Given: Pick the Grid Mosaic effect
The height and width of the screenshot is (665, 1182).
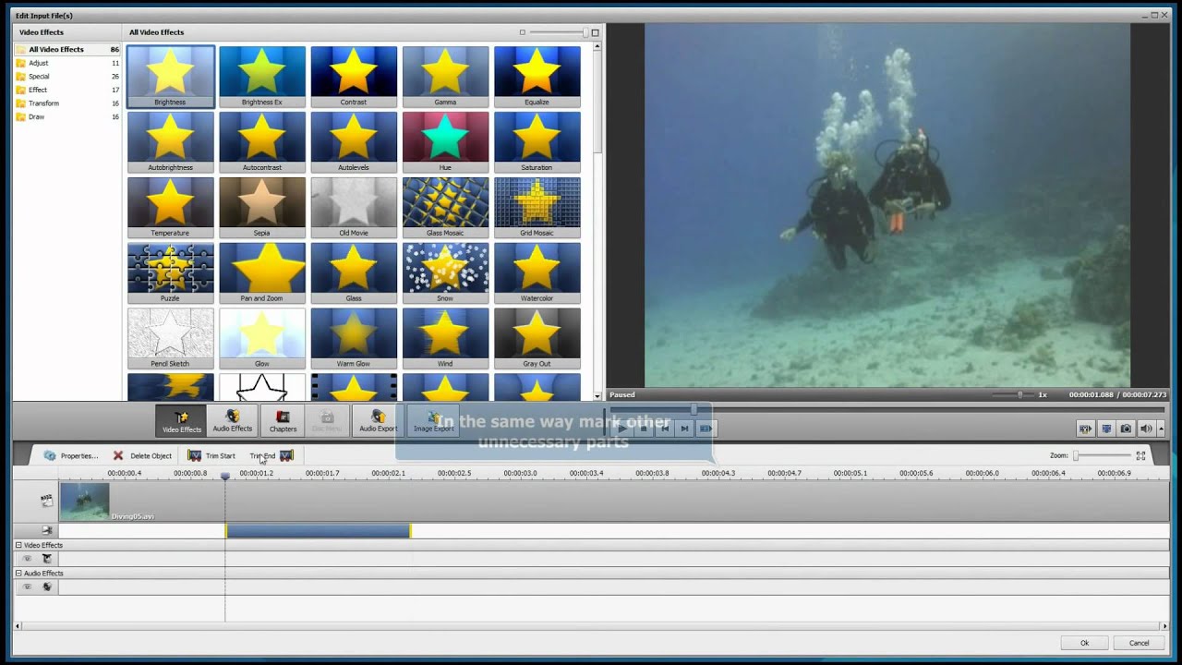Looking at the screenshot, I should tap(537, 208).
